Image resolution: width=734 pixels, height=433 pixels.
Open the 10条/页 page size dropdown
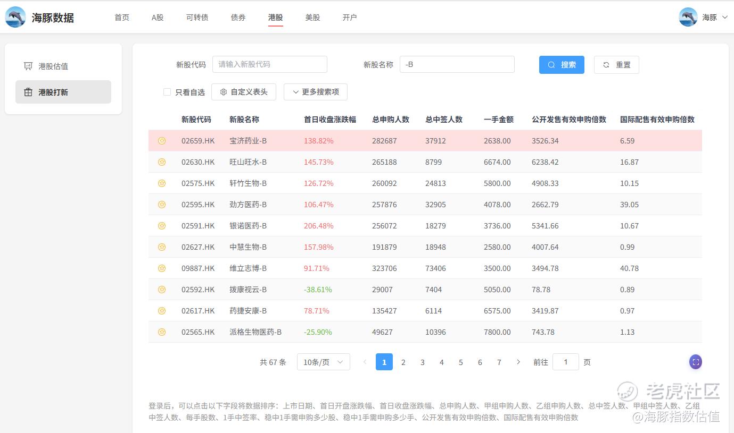tap(323, 362)
